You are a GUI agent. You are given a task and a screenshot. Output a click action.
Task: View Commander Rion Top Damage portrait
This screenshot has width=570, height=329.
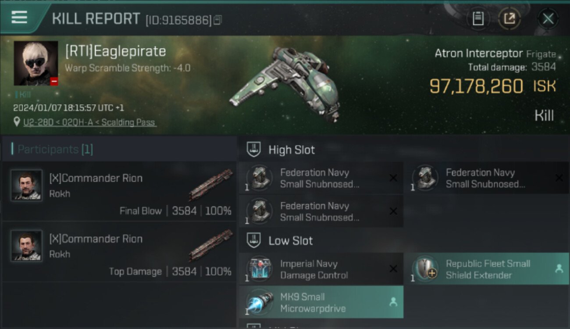(27, 246)
